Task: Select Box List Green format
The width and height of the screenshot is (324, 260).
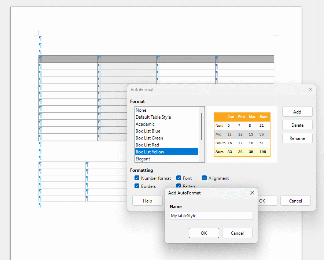Action: tap(166, 138)
